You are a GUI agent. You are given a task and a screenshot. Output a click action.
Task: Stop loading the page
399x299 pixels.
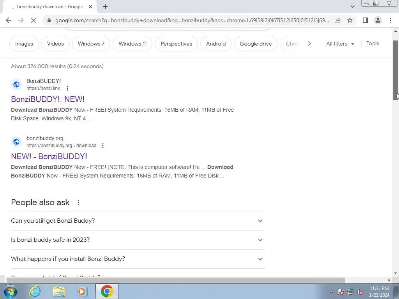[34, 20]
